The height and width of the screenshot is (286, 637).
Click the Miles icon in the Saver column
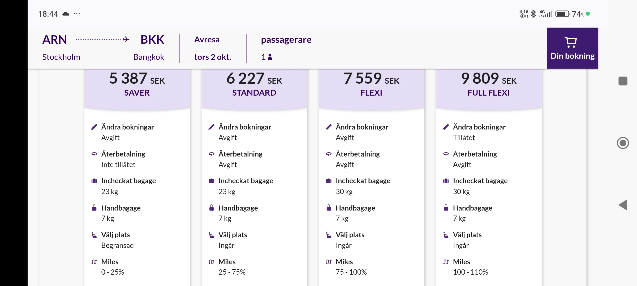(x=93, y=262)
